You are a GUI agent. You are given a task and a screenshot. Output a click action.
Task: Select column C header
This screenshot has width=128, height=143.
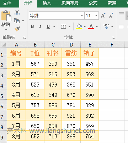53,45
